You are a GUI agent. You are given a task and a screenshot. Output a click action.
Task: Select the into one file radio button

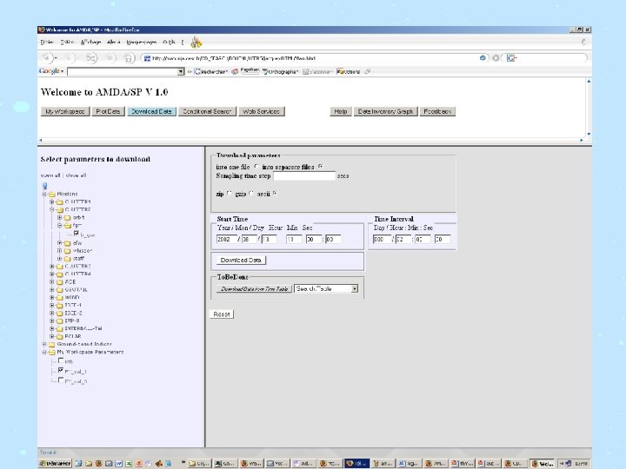[256, 166]
